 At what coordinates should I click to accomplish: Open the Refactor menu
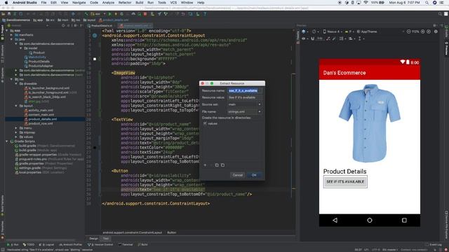click(x=125, y=3)
